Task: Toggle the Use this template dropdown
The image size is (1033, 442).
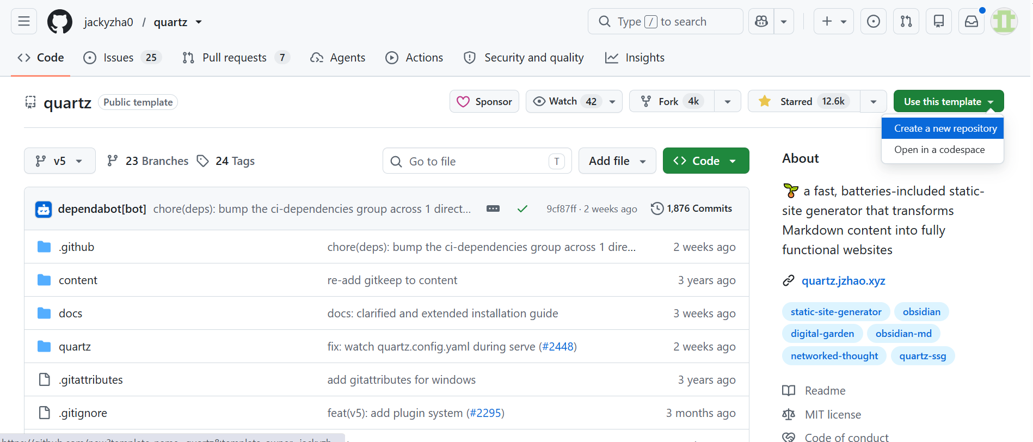Action: [949, 101]
